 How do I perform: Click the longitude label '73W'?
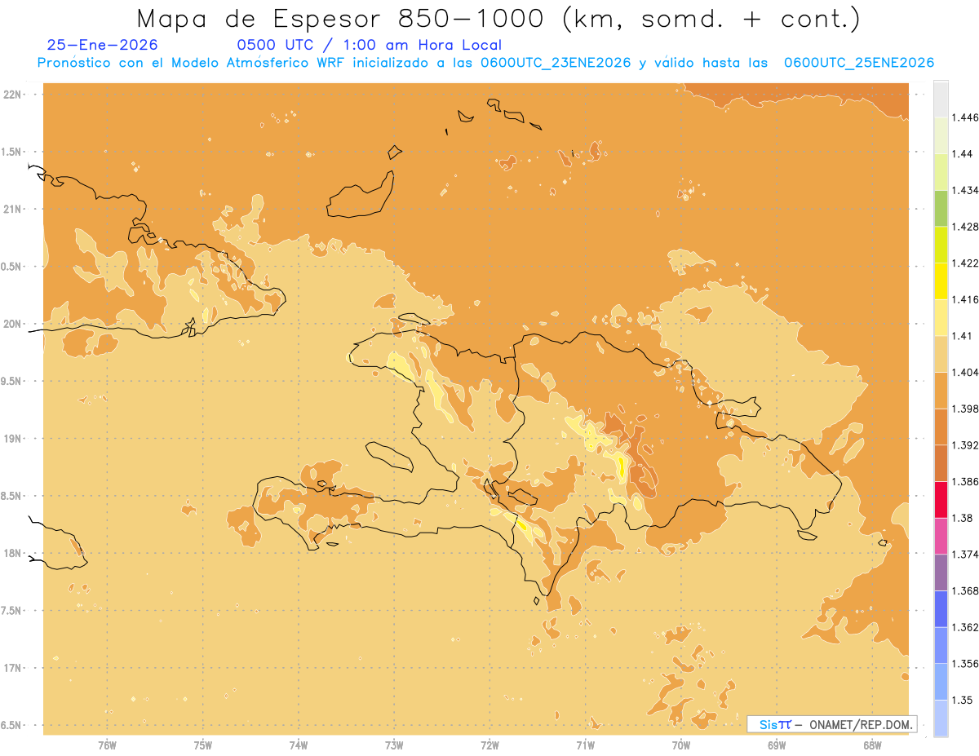tap(394, 745)
